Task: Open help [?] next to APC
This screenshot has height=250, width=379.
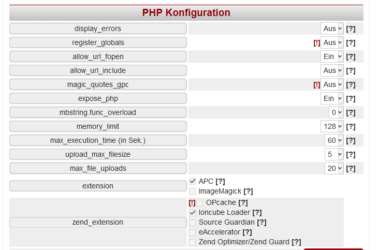Action: click(x=220, y=181)
